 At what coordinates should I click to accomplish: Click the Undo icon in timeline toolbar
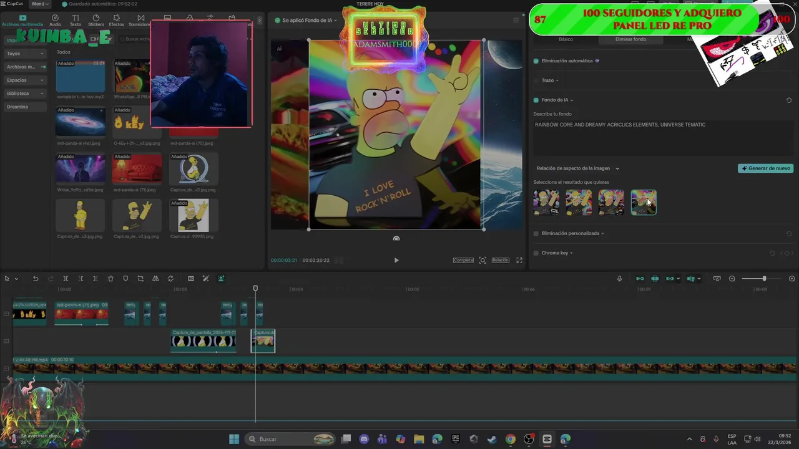coord(36,279)
